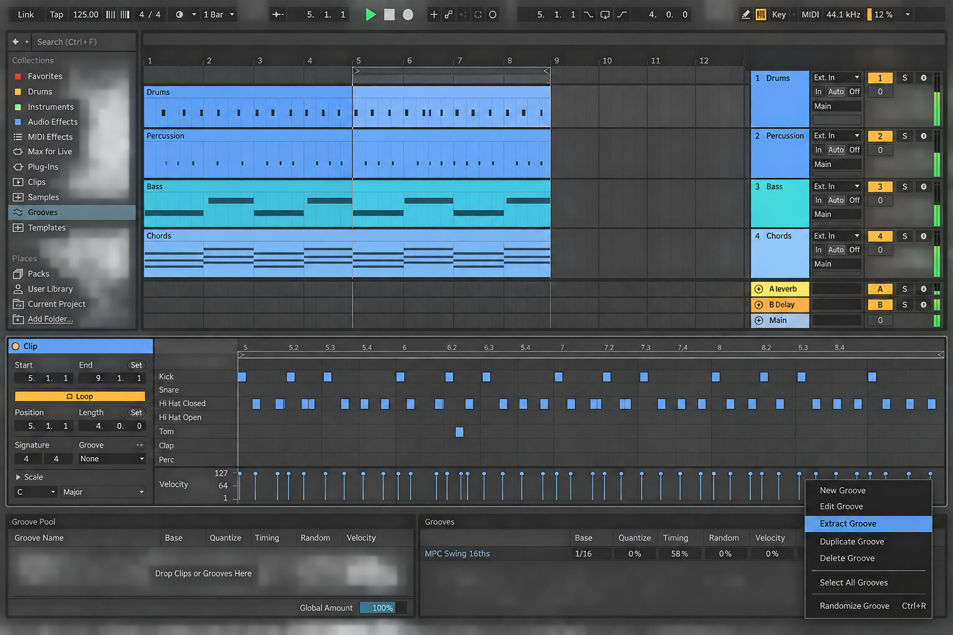Click the Packs place icon

18,273
